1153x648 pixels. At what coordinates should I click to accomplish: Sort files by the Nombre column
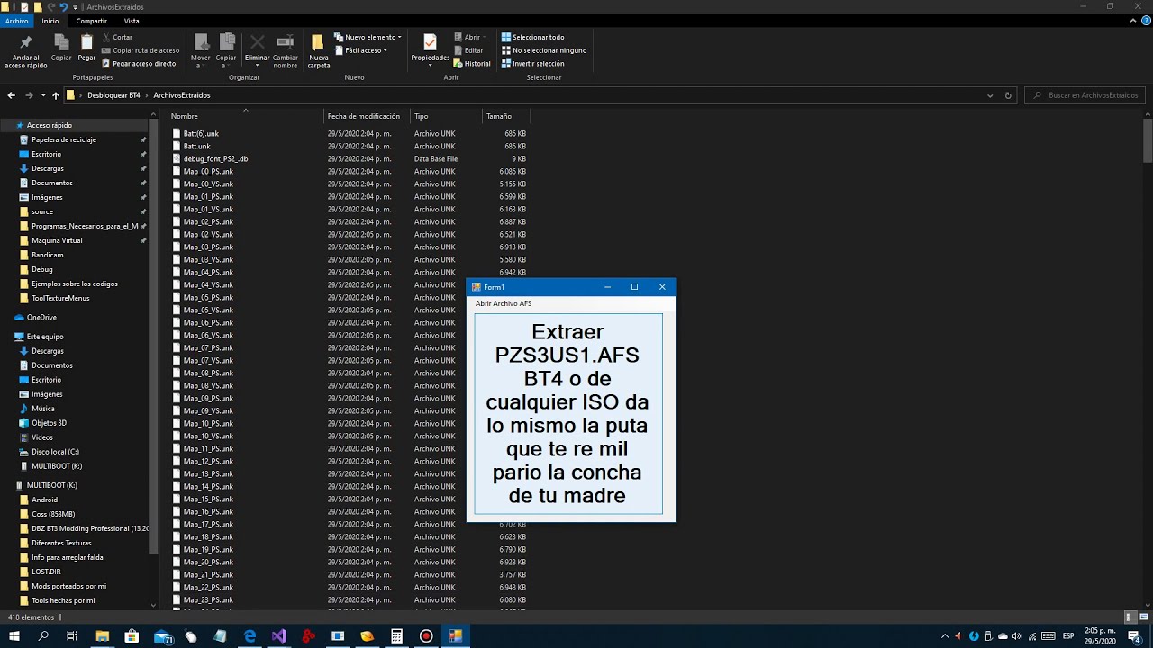point(245,116)
